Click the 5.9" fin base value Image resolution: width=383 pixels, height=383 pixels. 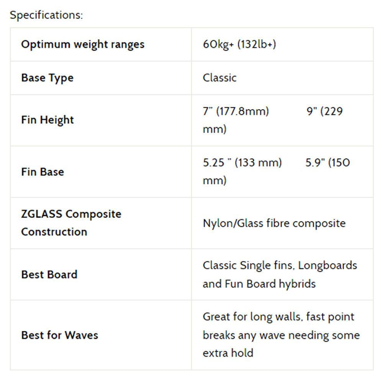[x=327, y=163]
